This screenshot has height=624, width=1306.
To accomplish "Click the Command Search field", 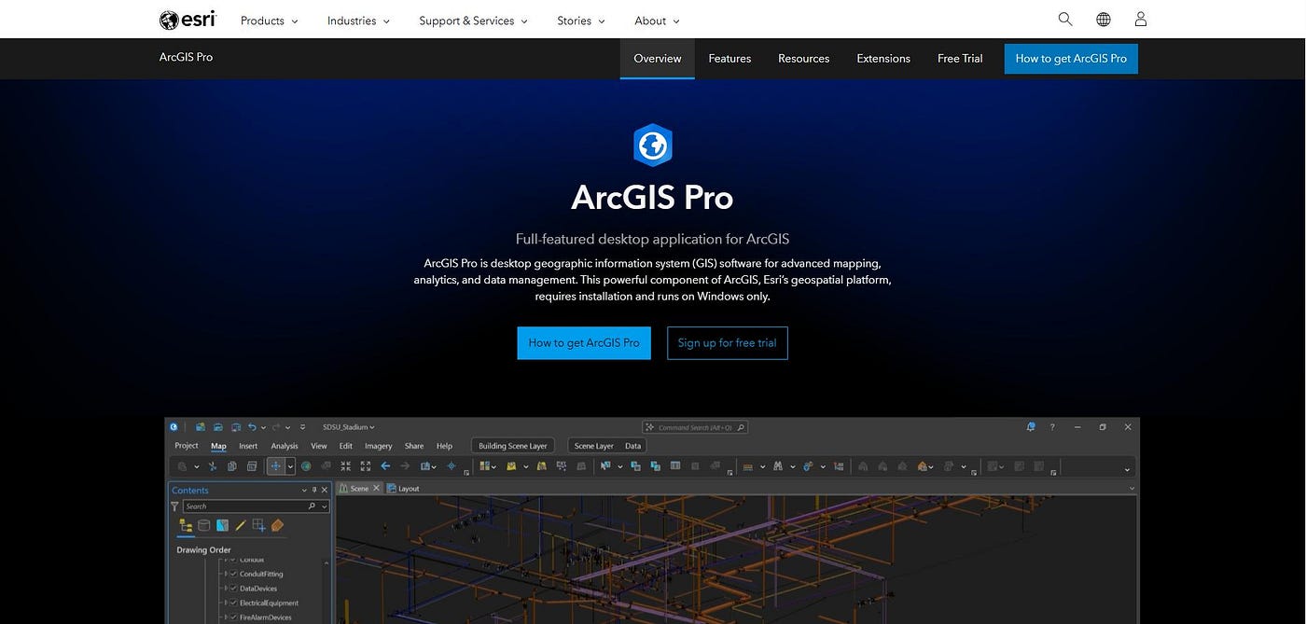I will [x=695, y=427].
